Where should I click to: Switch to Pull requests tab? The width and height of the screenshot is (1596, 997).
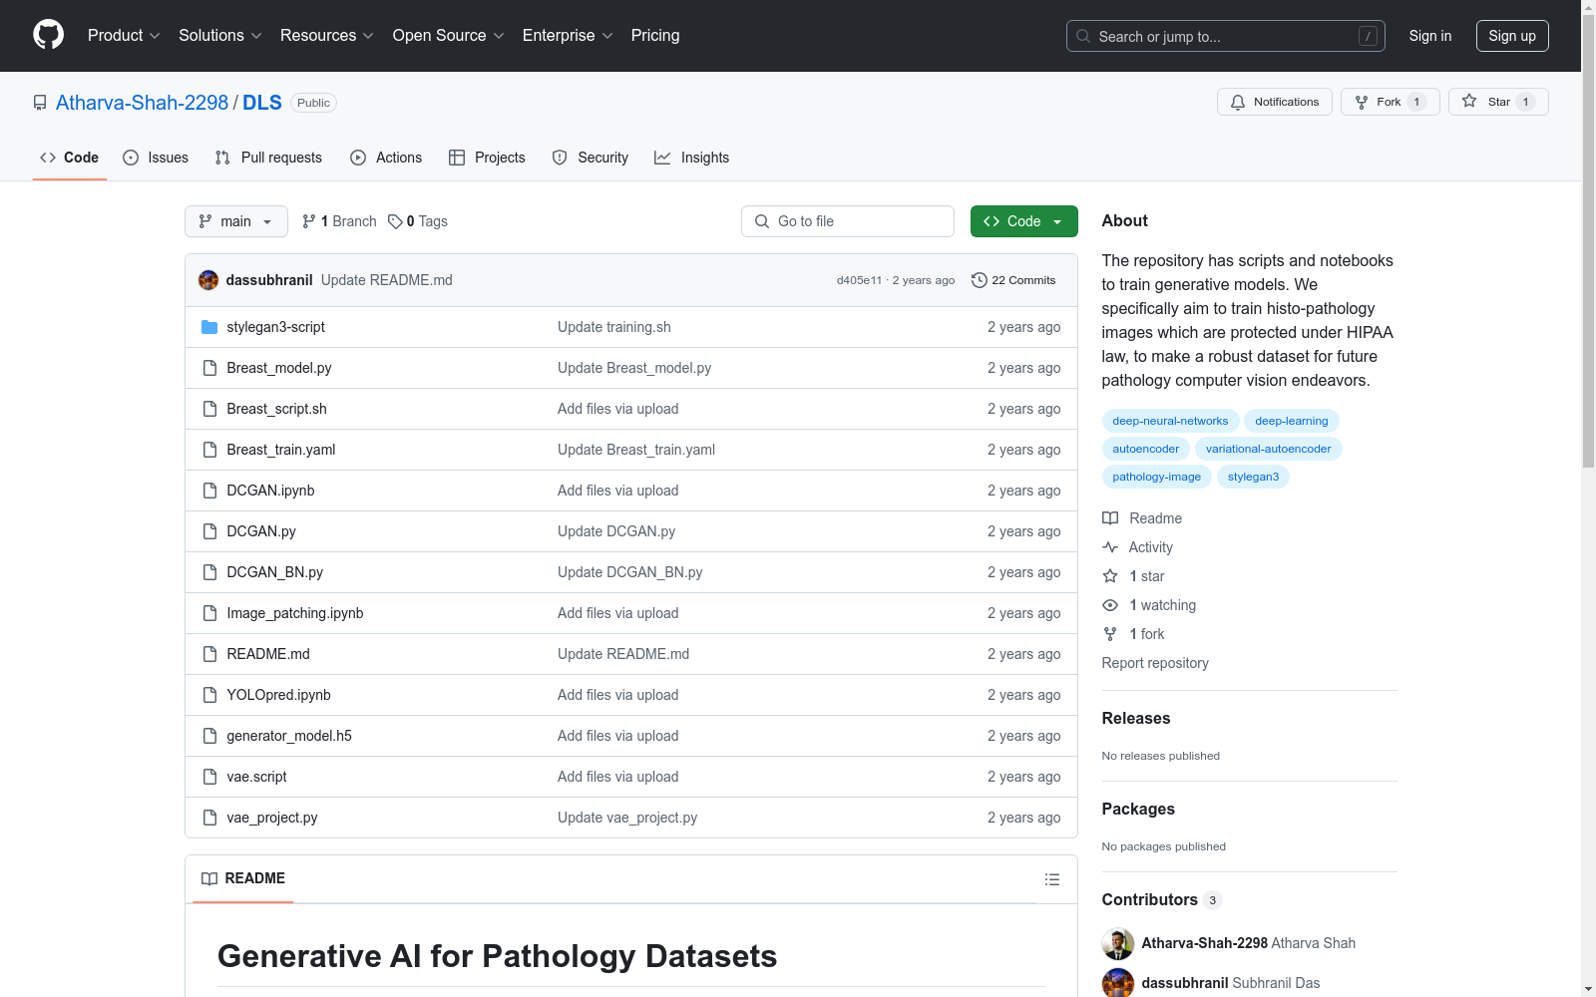coord(268,158)
